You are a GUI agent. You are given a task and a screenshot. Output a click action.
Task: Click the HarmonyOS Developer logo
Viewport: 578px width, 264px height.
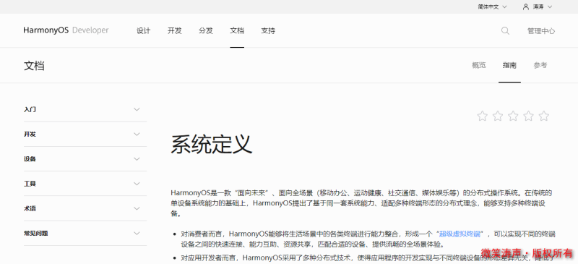[66, 30]
